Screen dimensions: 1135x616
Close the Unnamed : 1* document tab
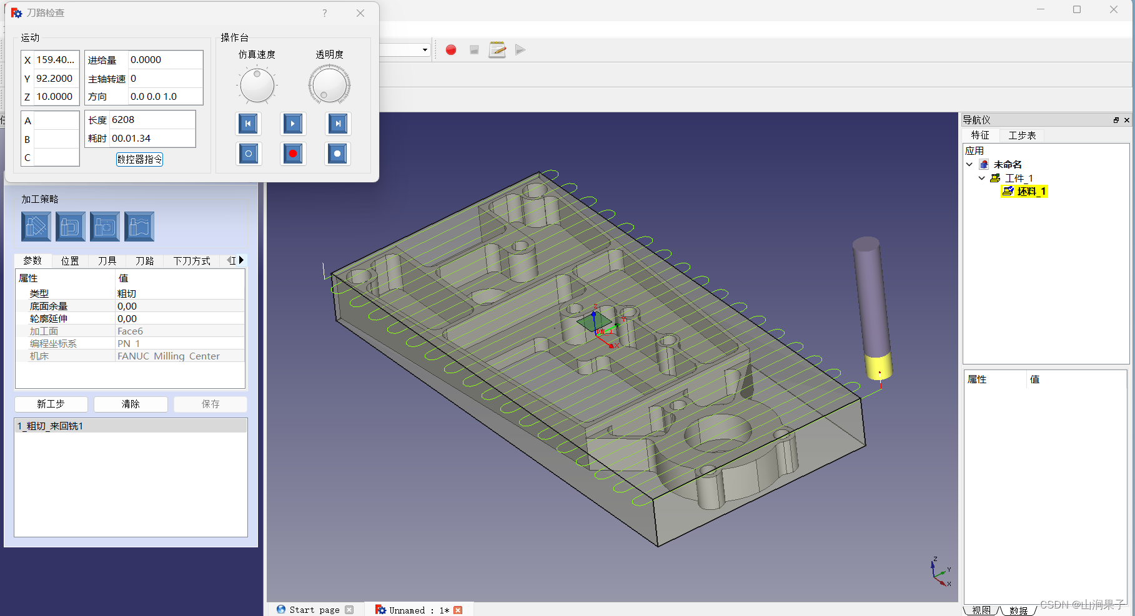[x=458, y=610]
